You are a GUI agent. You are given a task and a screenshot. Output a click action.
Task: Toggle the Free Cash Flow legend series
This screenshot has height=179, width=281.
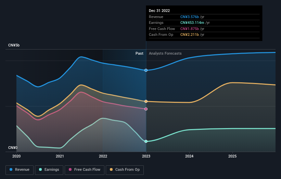[x=85, y=170]
